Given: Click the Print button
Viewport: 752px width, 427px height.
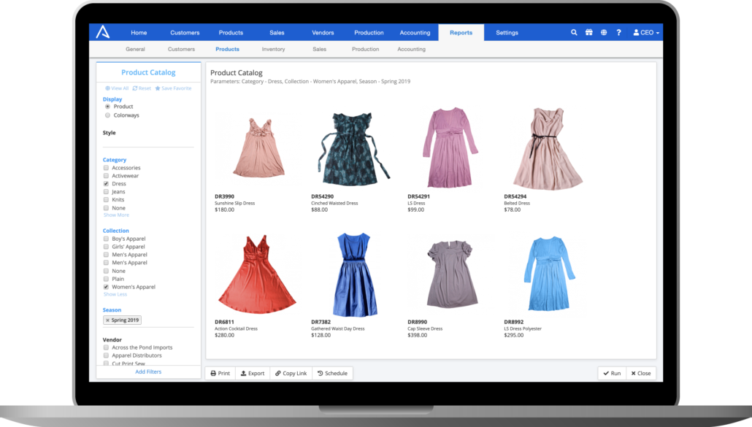Looking at the screenshot, I should pos(220,373).
